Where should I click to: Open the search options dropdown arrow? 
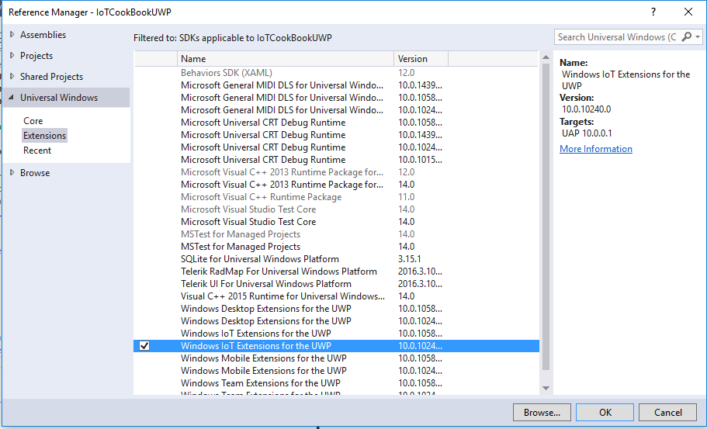pyautogui.click(x=698, y=37)
